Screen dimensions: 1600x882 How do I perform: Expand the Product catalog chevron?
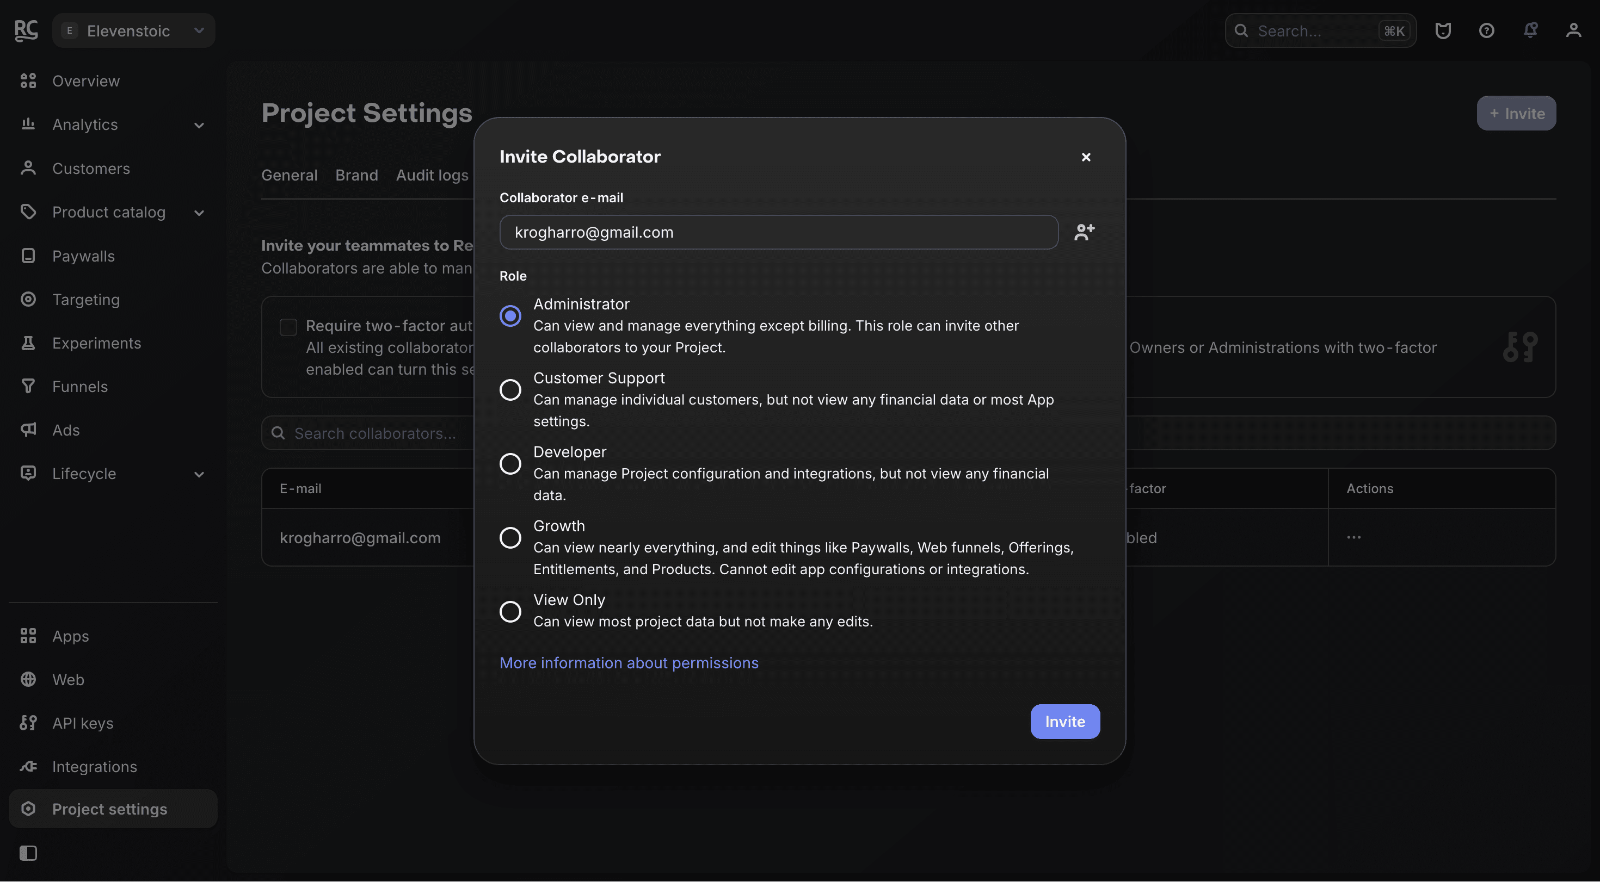[x=199, y=213]
